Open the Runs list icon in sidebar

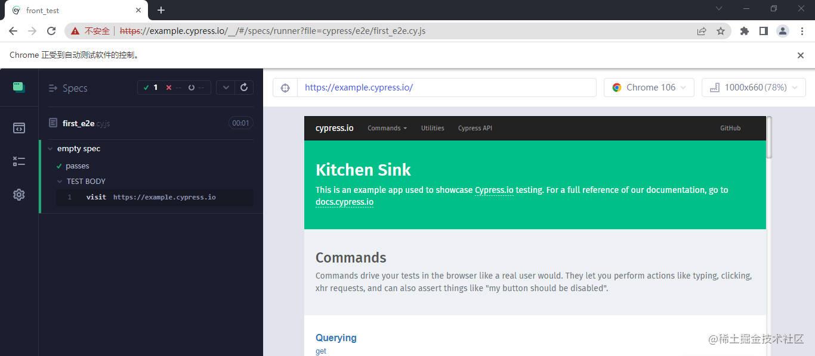coord(19,161)
